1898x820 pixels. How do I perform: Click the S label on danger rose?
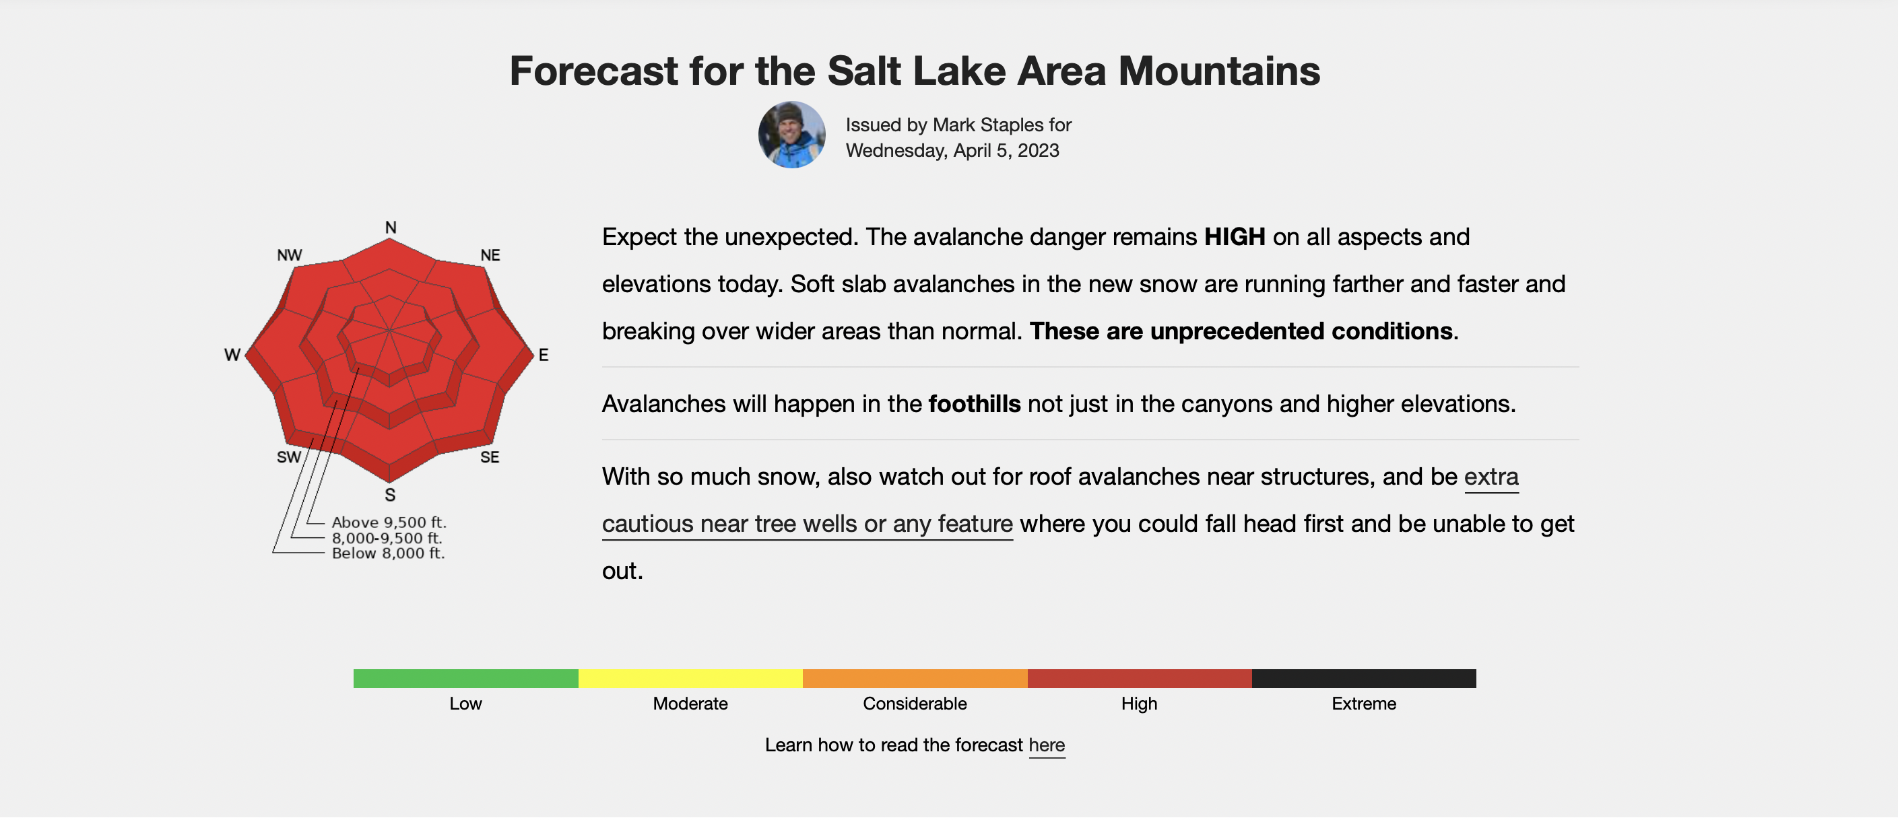[x=391, y=495]
